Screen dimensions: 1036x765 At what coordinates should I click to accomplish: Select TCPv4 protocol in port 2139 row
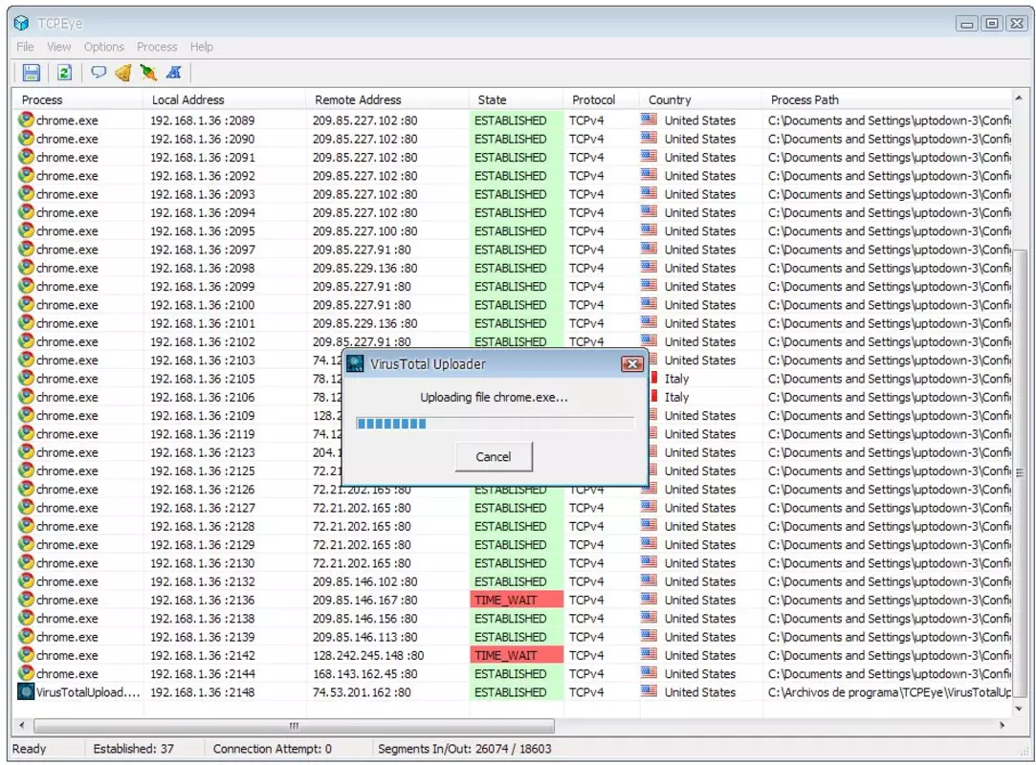click(x=586, y=637)
